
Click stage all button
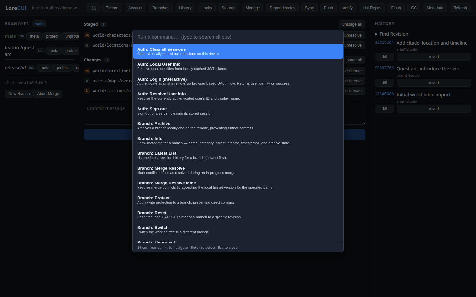click(354, 60)
